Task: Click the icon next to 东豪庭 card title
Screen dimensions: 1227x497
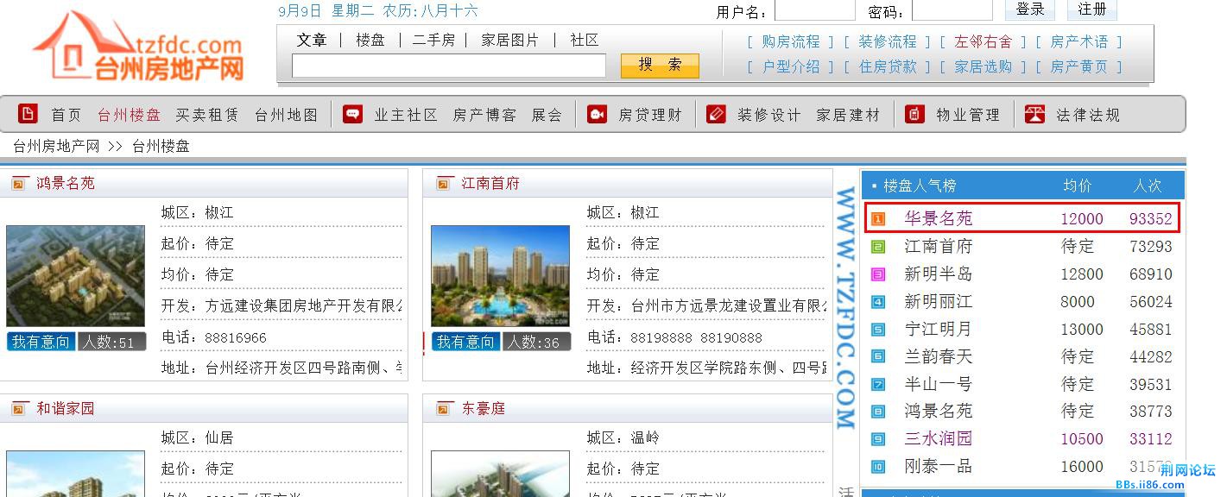Action: coord(444,408)
